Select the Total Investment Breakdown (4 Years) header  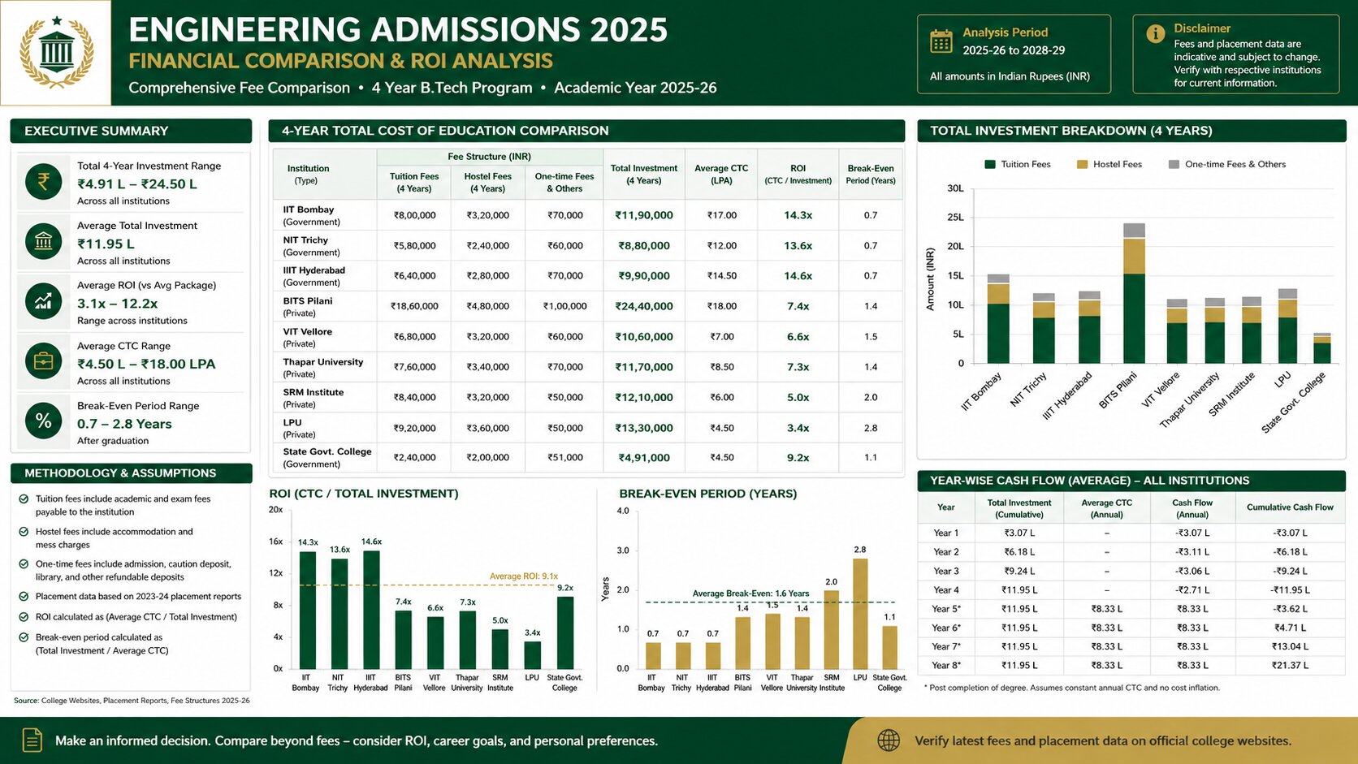click(x=1131, y=131)
